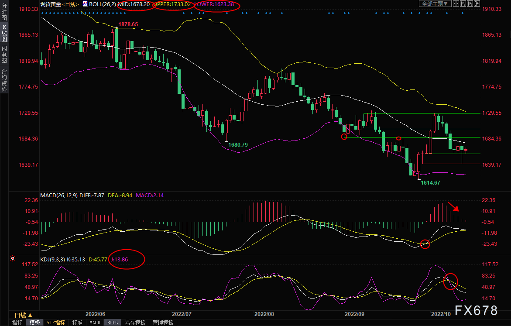Screen dimensions: 511x326
Task: Click the 管理模板 button
Action: pos(163,323)
